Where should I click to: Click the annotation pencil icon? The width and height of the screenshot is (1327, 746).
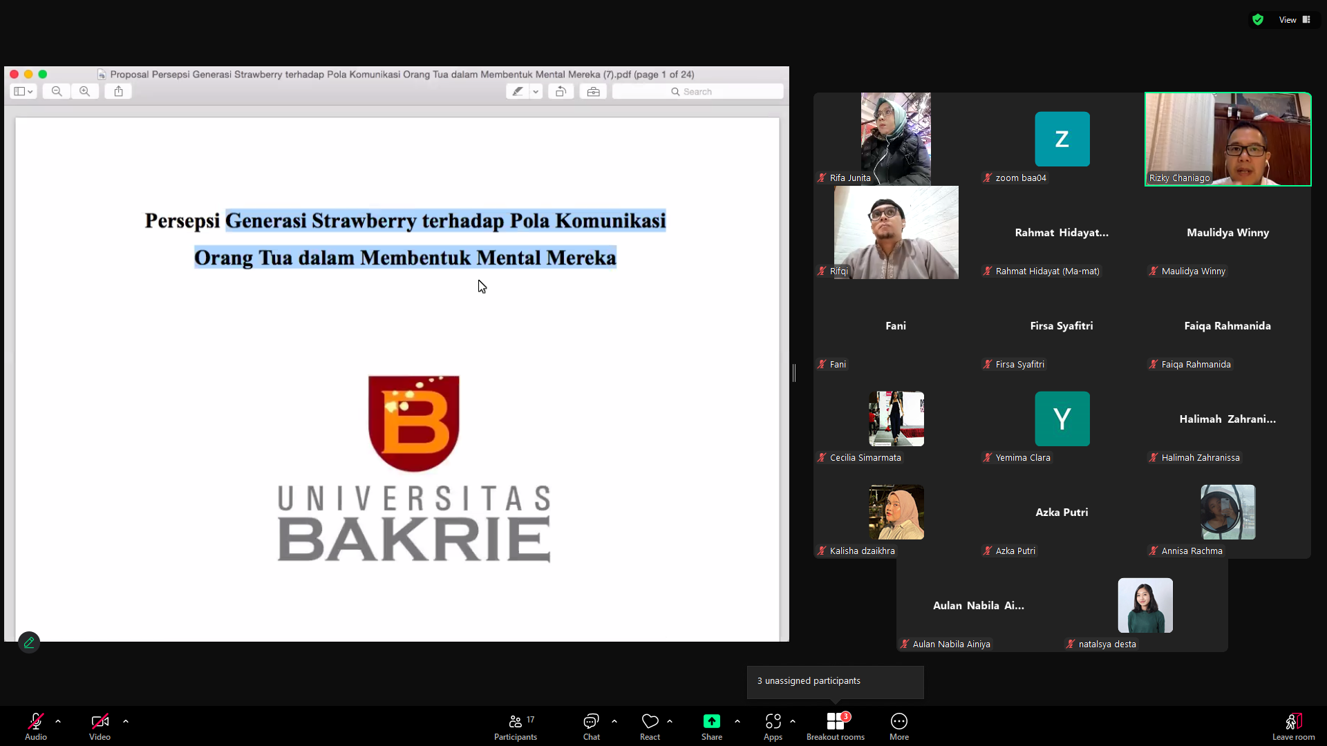click(29, 642)
